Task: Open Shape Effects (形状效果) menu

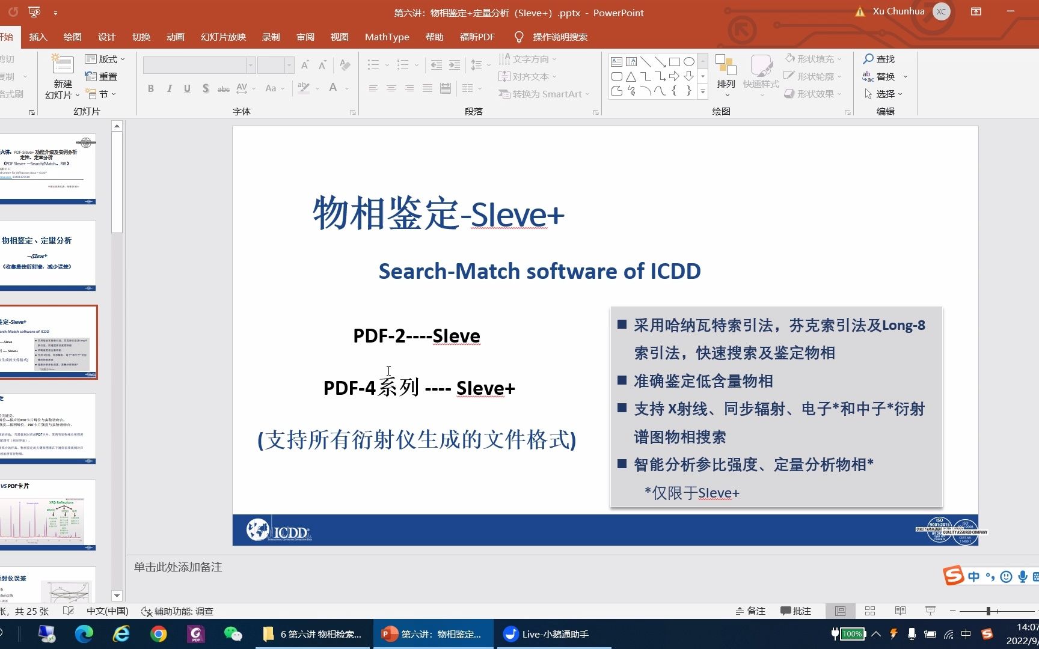Action: tap(813, 94)
